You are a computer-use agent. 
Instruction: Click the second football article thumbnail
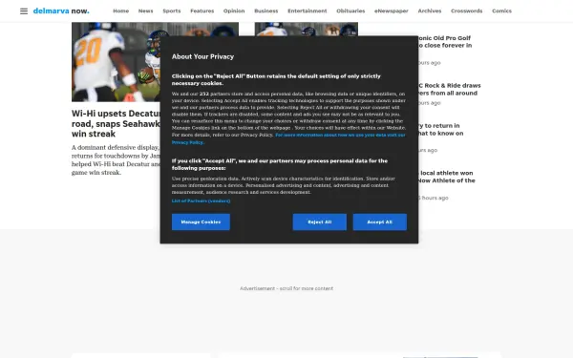tap(307, 30)
